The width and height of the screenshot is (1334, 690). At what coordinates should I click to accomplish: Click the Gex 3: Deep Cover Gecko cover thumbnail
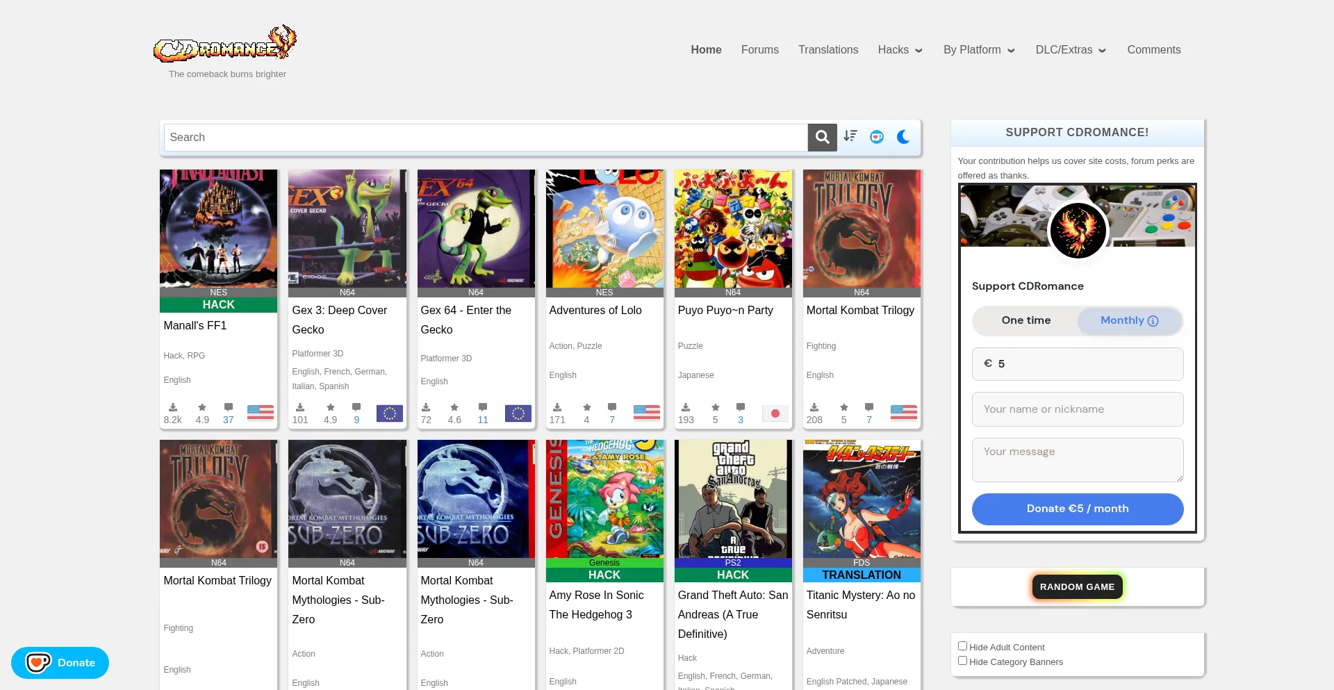coord(347,229)
